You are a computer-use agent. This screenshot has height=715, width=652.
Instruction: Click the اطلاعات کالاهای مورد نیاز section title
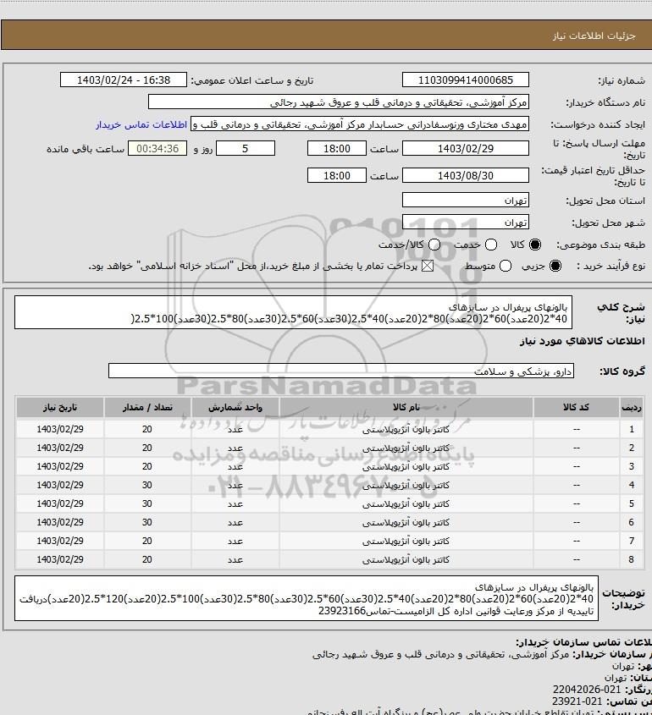(x=583, y=341)
